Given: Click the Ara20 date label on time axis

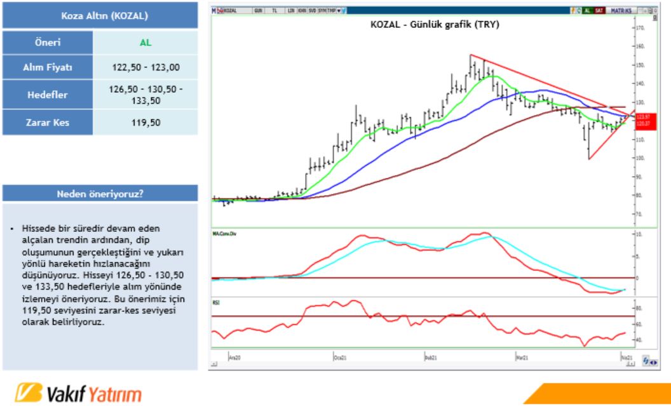Looking at the screenshot, I should (234, 357).
